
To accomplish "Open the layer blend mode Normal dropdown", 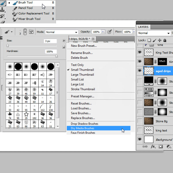I will [x=154, y=33].
